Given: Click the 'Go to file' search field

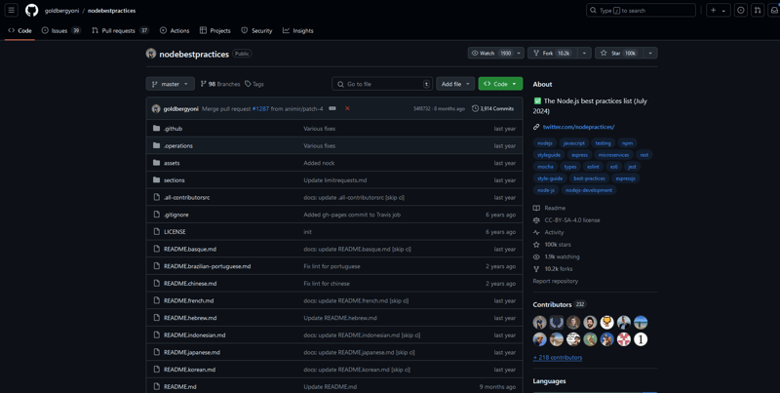Looking at the screenshot, I should tap(381, 84).
